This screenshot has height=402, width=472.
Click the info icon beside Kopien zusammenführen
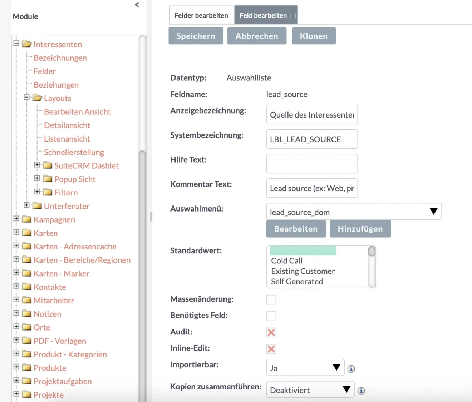tap(362, 390)
